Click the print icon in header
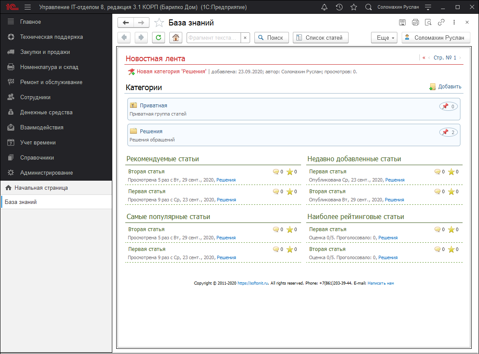The height and width of the screenshot is (354, 479). (415, 22)
